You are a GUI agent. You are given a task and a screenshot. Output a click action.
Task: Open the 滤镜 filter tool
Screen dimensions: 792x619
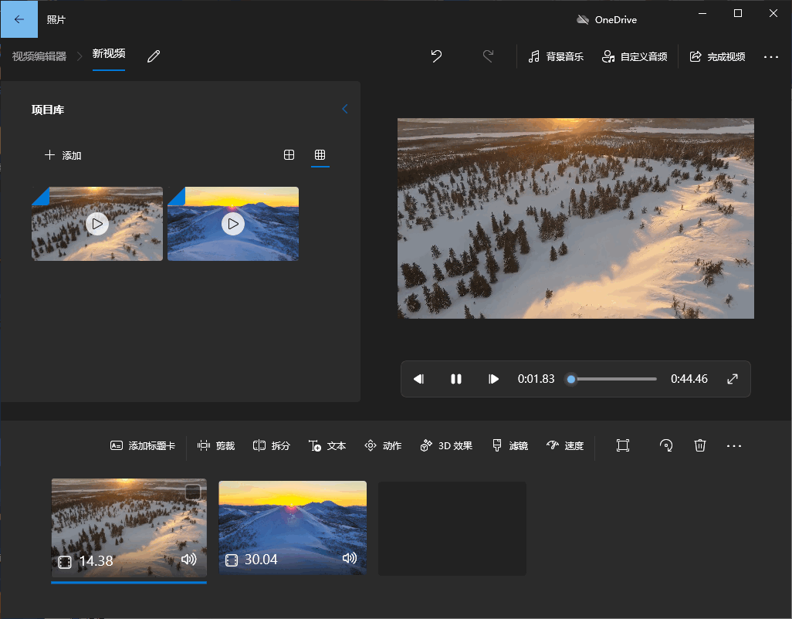coord(509,445)
